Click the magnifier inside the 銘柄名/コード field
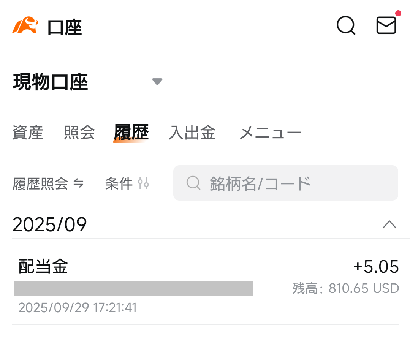 point(193,183)
